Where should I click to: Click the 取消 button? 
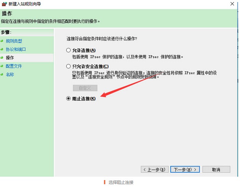click(x=216, y=169)
